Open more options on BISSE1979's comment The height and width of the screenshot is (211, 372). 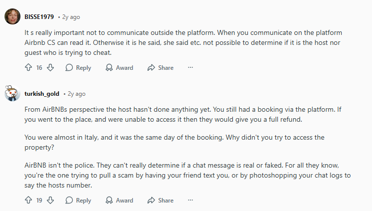pos(190,67)
